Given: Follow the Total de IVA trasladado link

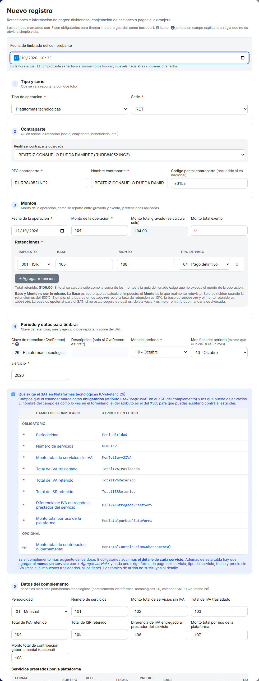Looking at the screenshot, I should click(x=57, y=469).
